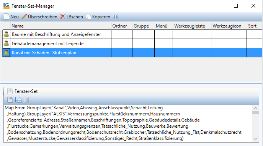Click the Überschreiben pencil button

(x=39, y=17)
